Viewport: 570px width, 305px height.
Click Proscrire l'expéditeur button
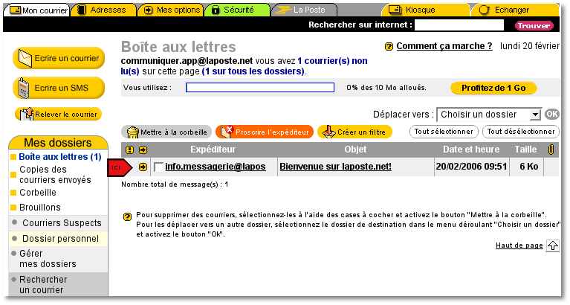pyautogui.click(x=265, y=132)
